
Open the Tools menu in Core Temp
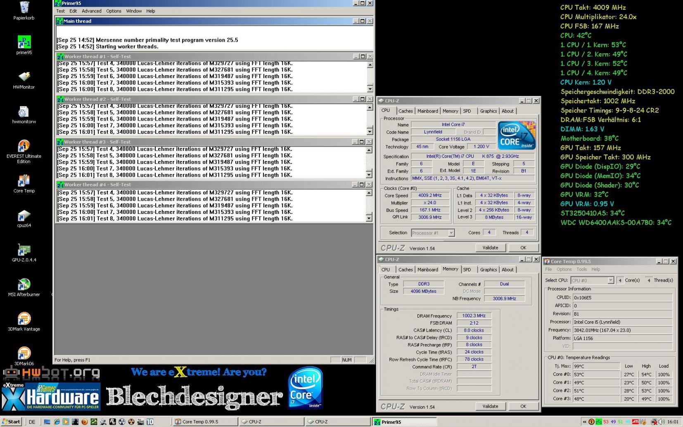[581, 269]
